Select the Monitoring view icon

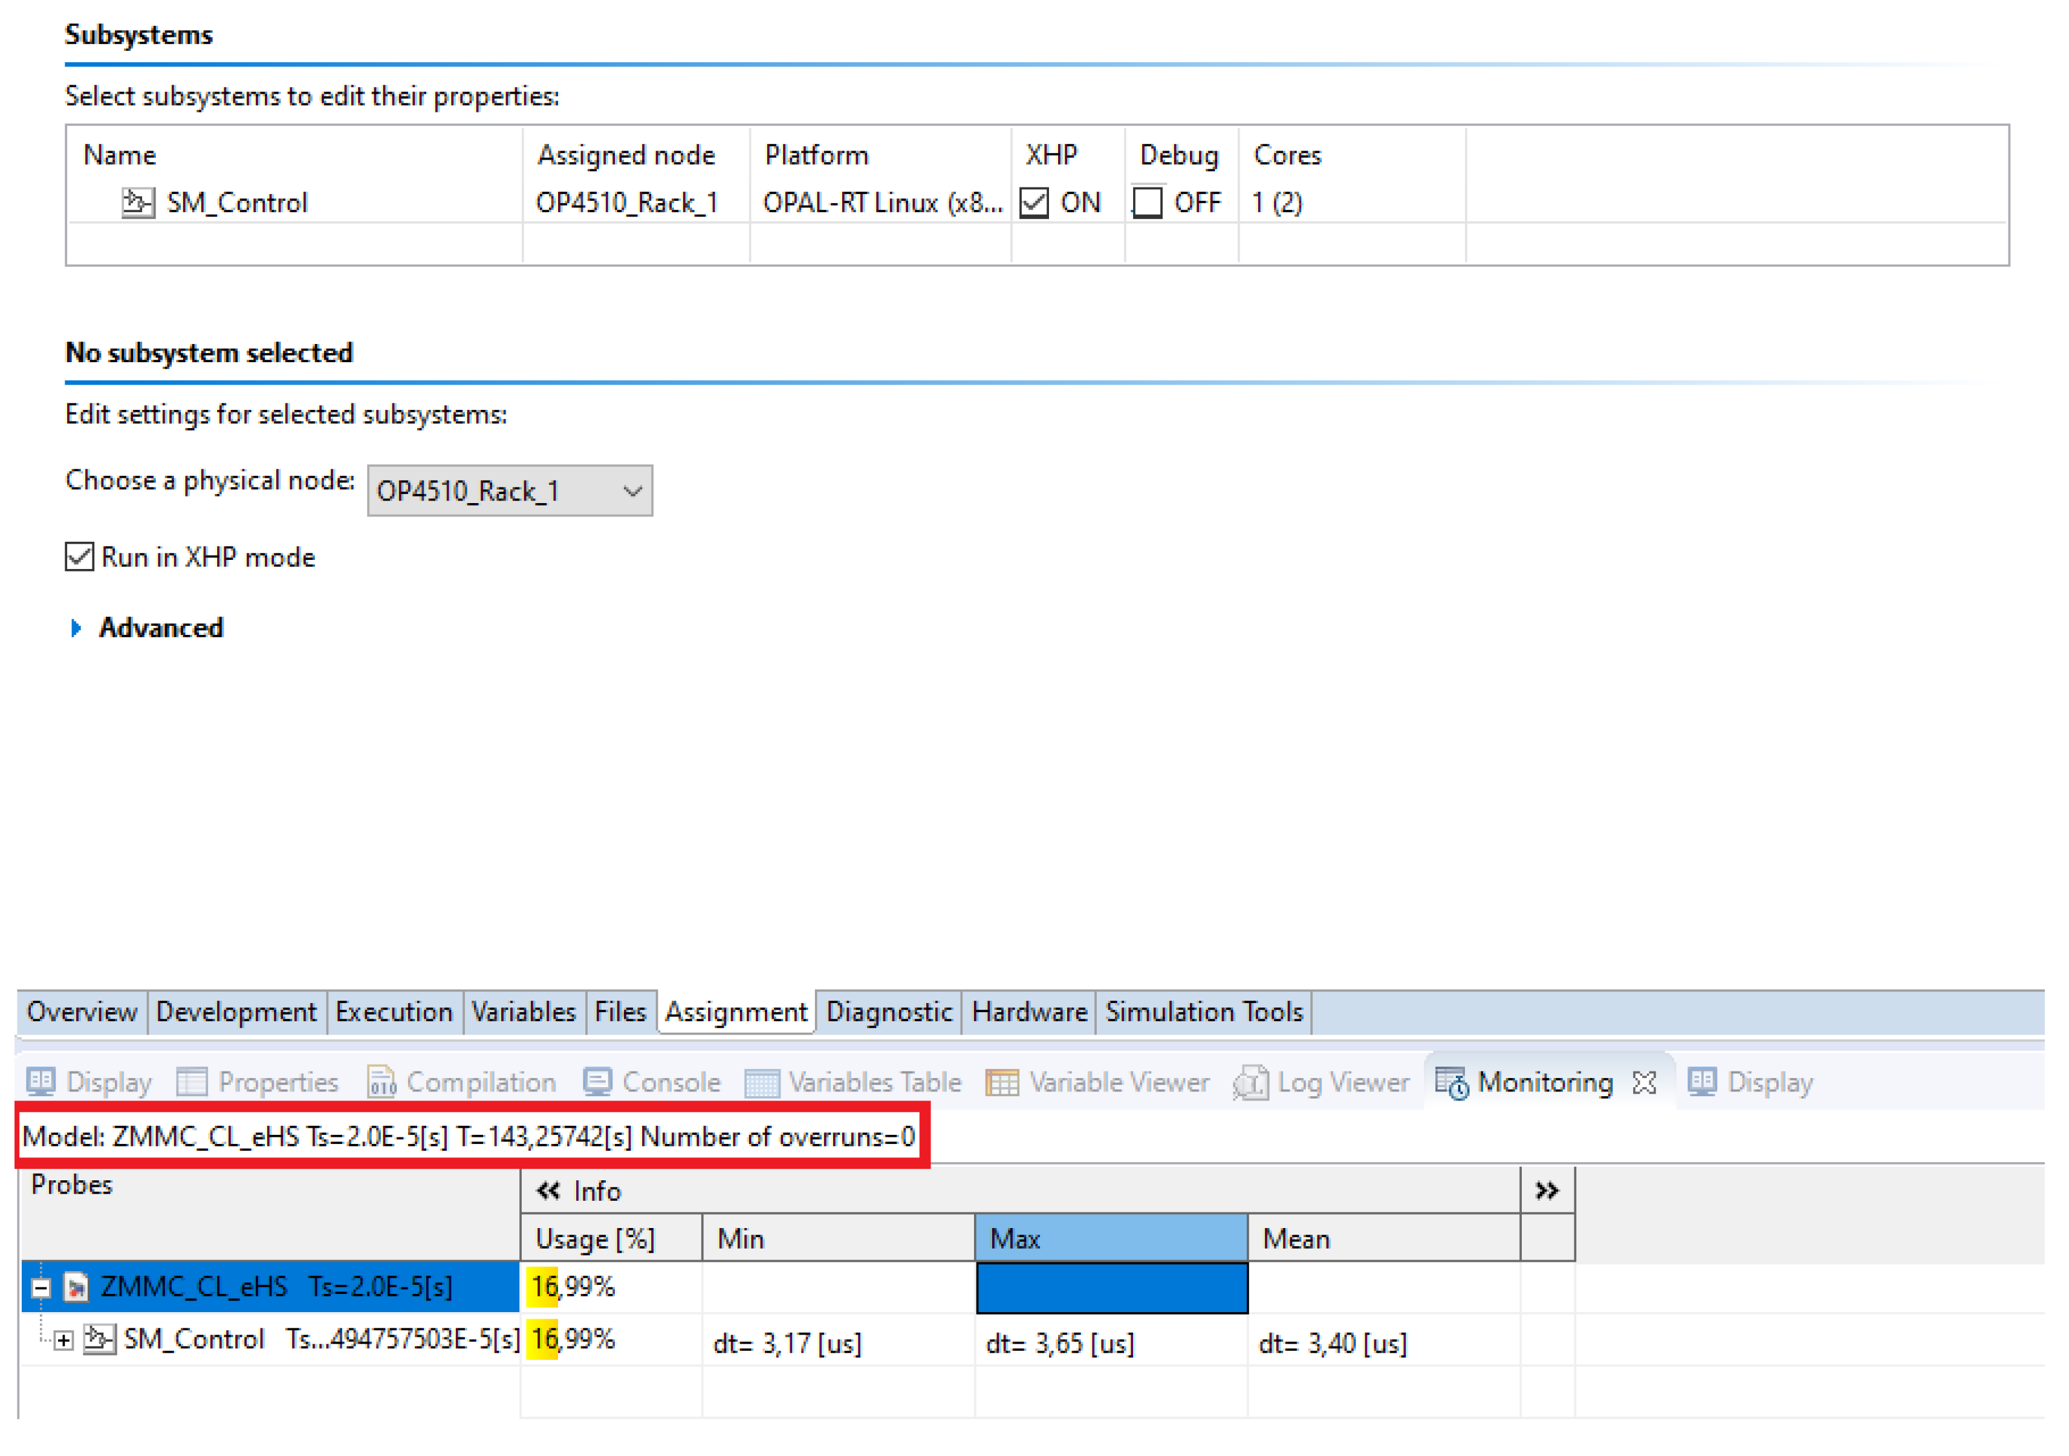1452,1082
